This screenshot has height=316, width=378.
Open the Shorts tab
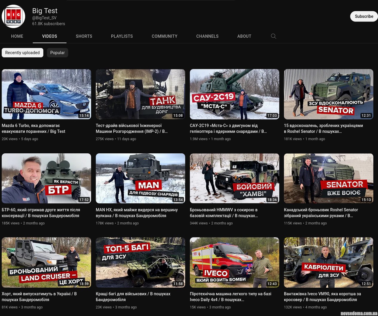pyautogui.click(x=84, y=36)
